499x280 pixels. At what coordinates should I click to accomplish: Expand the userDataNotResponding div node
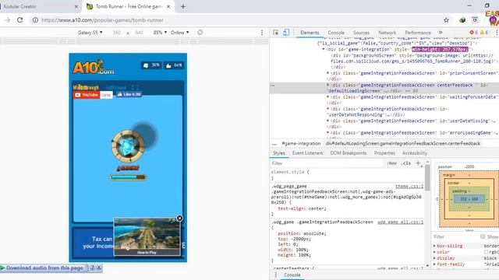pos(327,109)
